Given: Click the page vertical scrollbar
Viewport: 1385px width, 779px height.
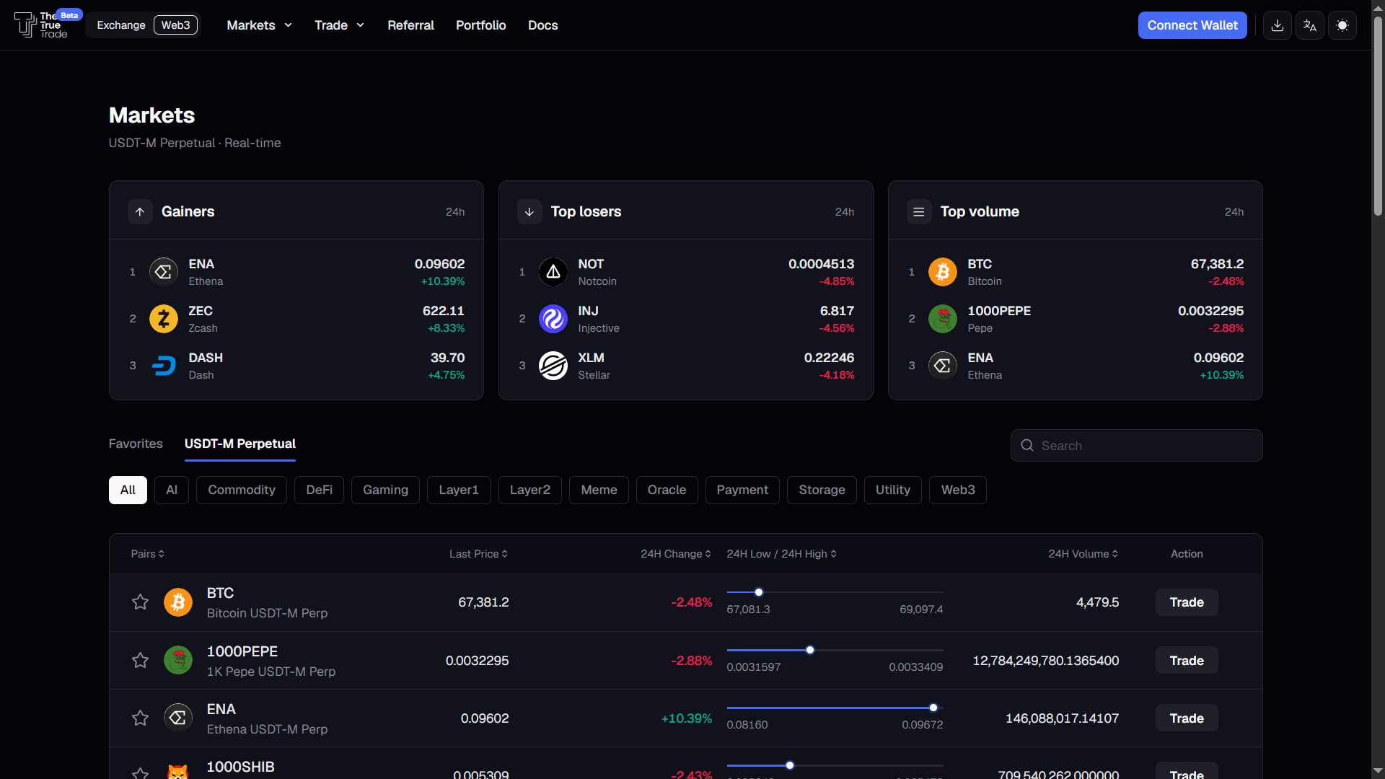Looking at the screenshot, I should click(1378, 115).
